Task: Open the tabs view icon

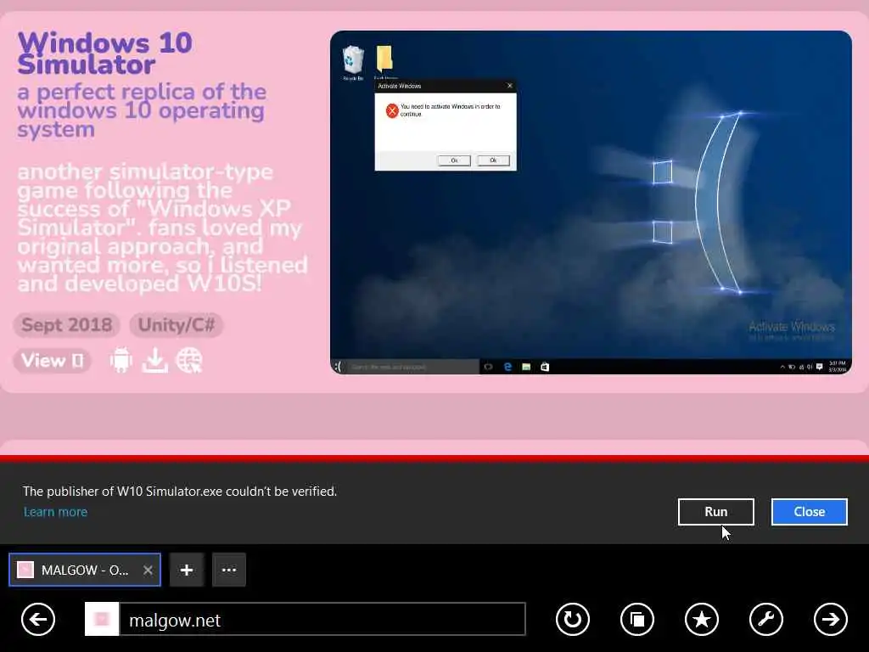Action: (x=636, y=619)
